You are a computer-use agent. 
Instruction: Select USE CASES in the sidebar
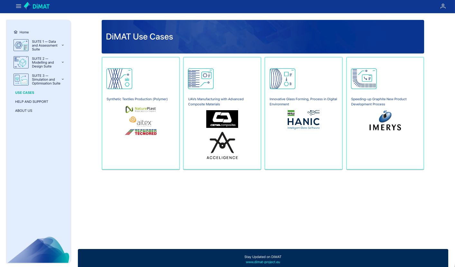point(25,93)
